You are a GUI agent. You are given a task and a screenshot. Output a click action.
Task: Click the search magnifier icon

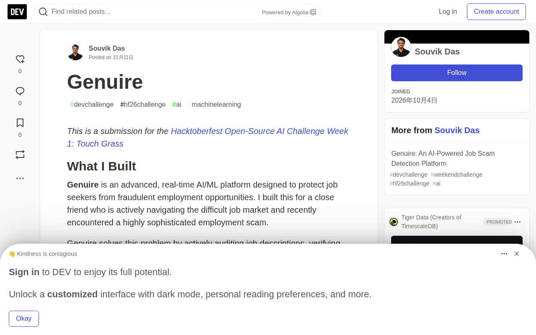(43, 12)
